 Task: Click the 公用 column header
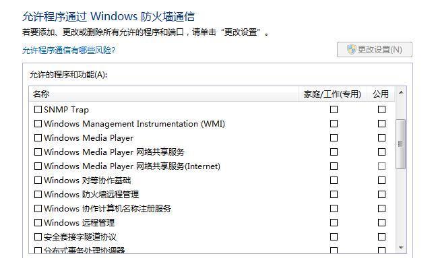[381, 94]
